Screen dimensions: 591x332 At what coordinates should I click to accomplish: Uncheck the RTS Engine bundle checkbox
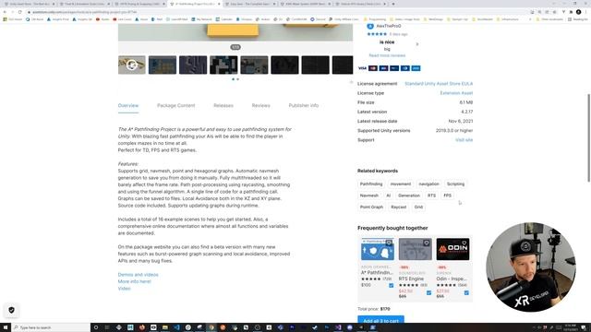(x=428, y=292)
